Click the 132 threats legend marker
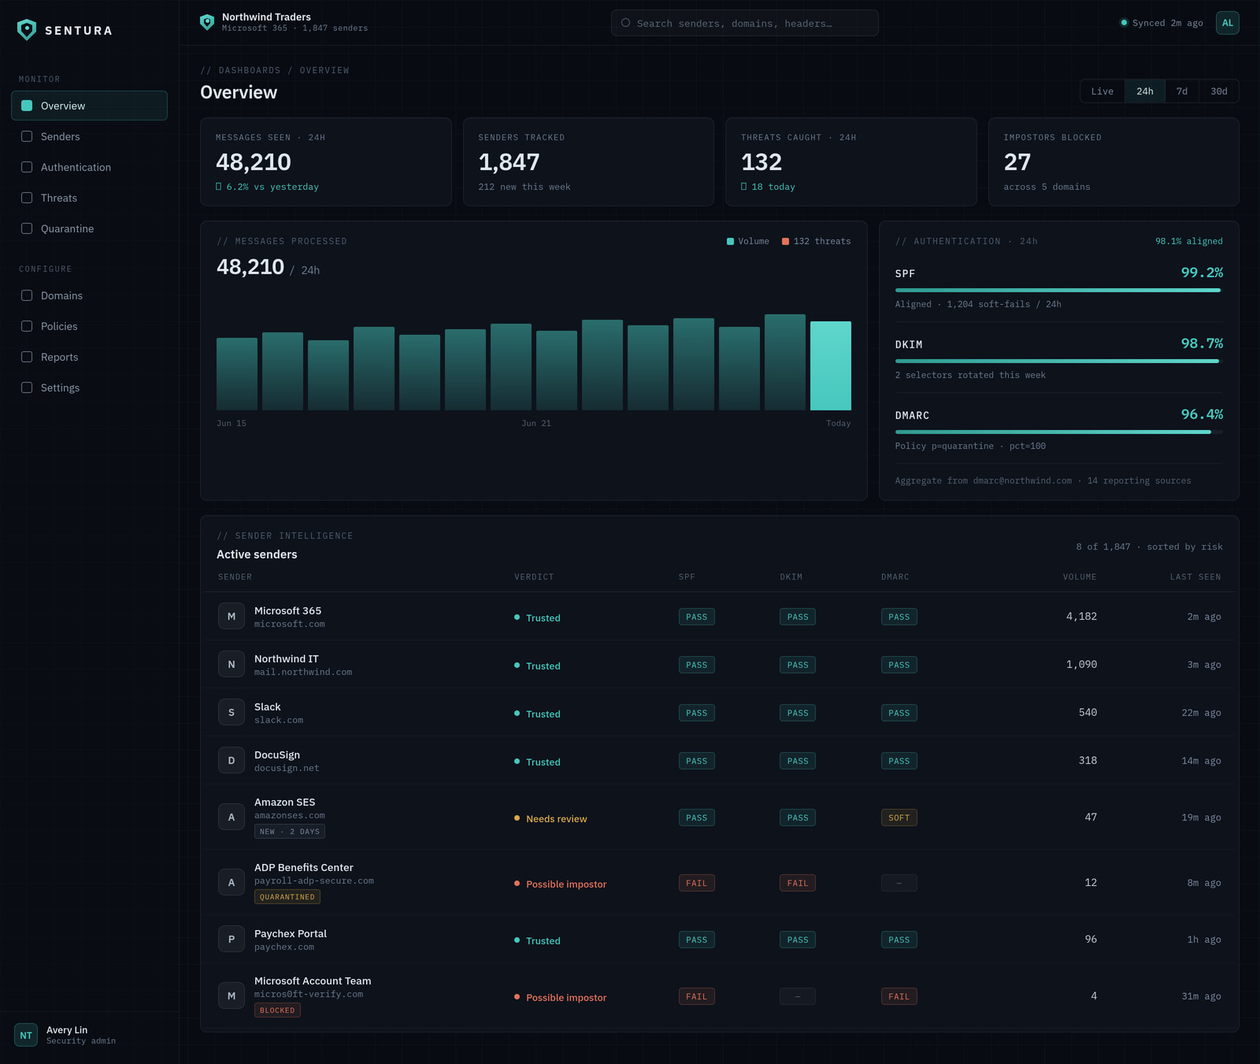This screenshot has width=1260, height=1064. pos(785,241)
